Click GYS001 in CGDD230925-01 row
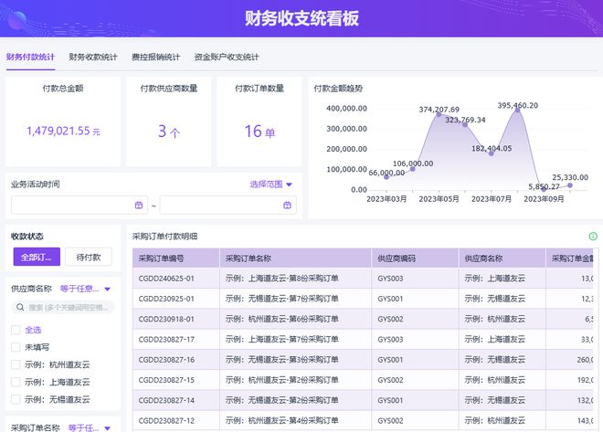This screenshot has width=603, height=432. pyautogui.click(x=390, y=299)
